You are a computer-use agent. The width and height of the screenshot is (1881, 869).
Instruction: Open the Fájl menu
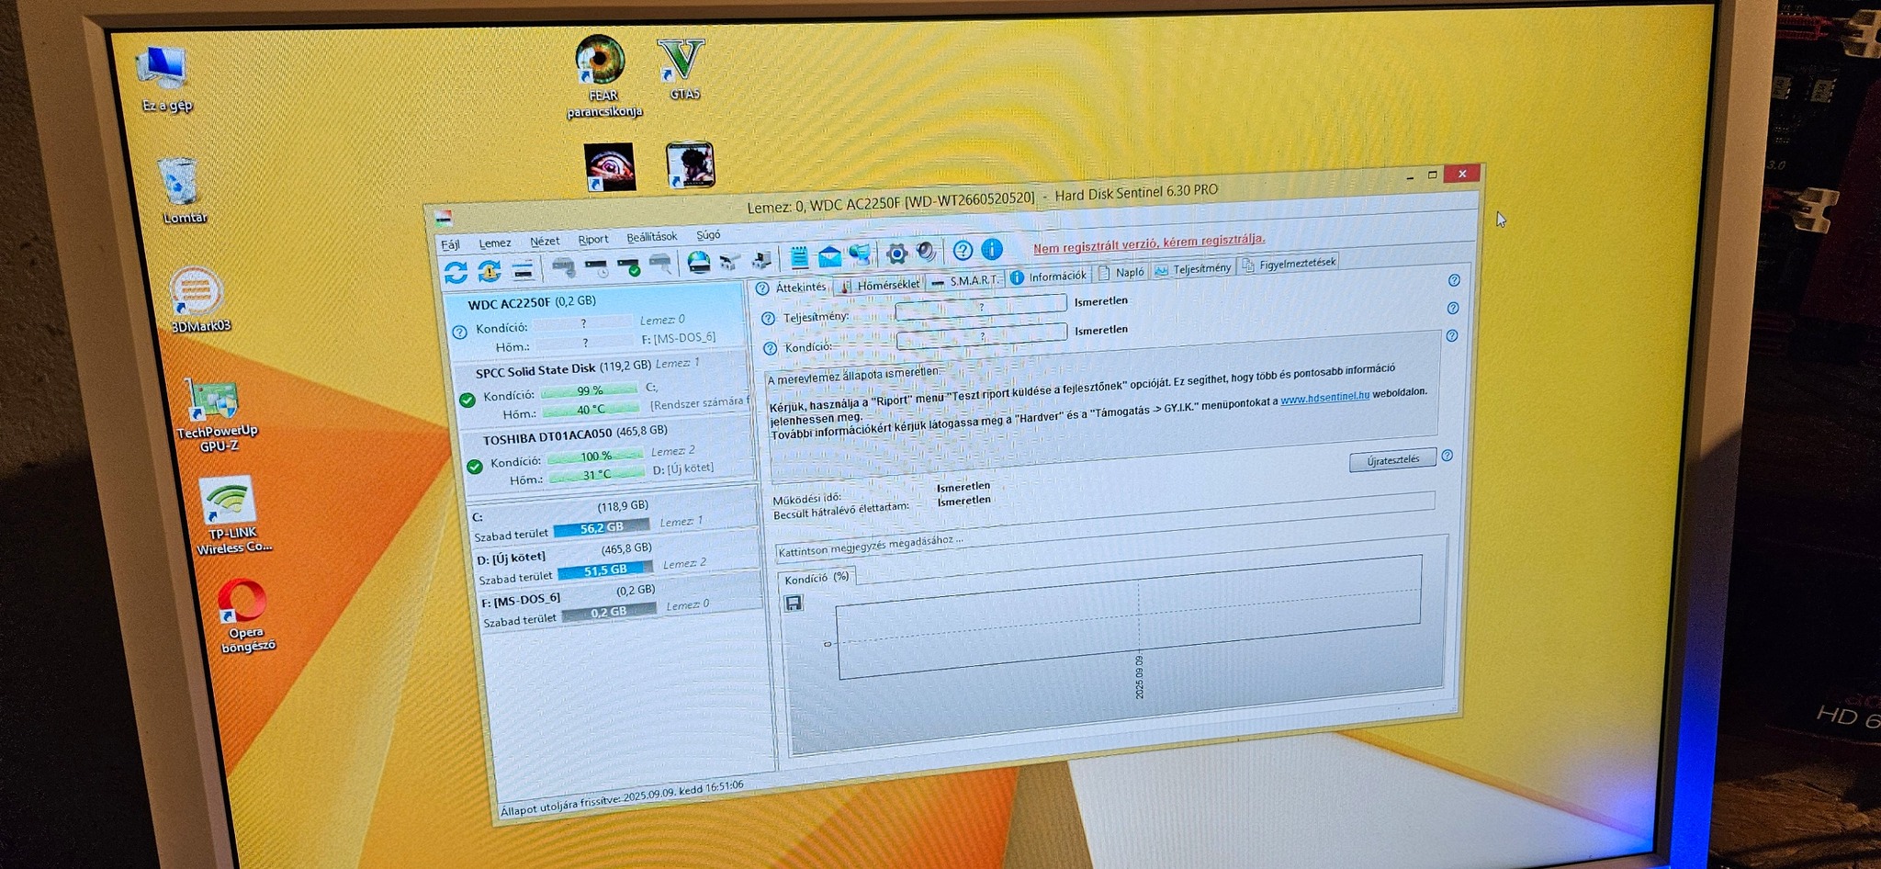click(x=450, y=244)
